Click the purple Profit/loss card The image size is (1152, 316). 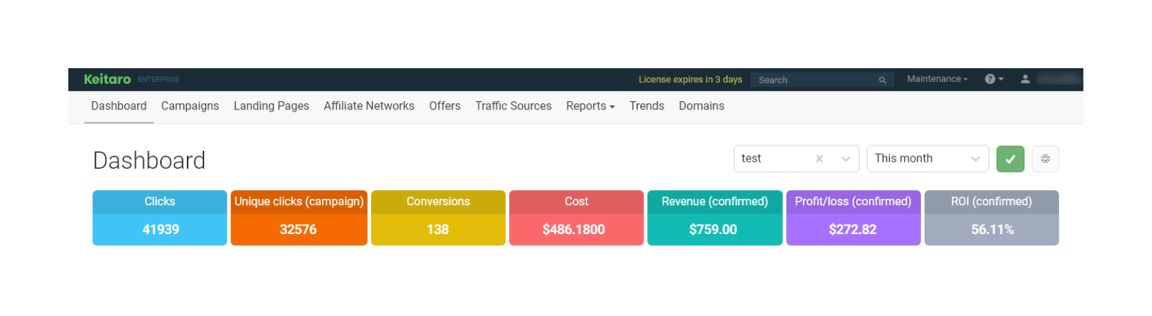coord(853,218)
